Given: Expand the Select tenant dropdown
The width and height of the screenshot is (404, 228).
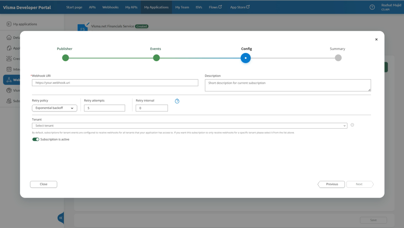Looking at the screenshot, I should (189, 126).
